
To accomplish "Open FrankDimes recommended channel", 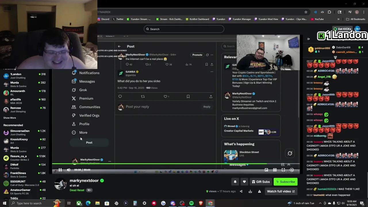I will tap(24, 175).
